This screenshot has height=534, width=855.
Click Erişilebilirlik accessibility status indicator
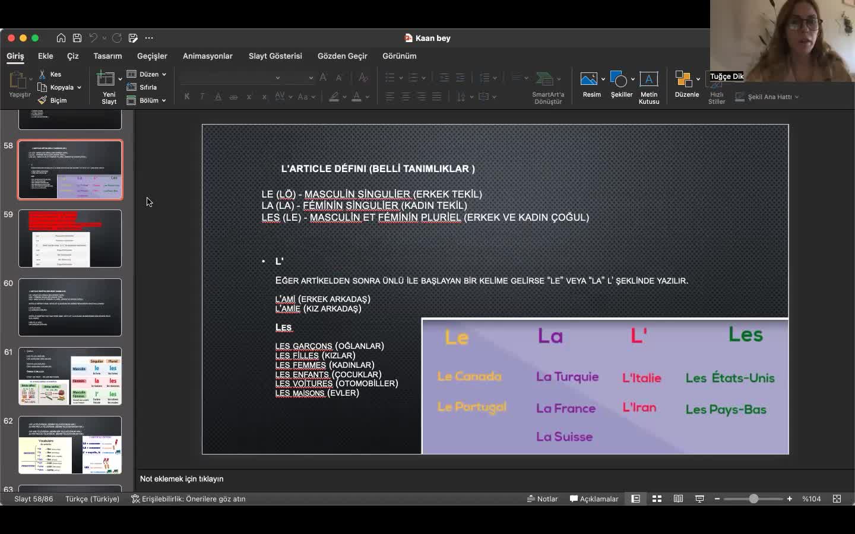(188, 499)
